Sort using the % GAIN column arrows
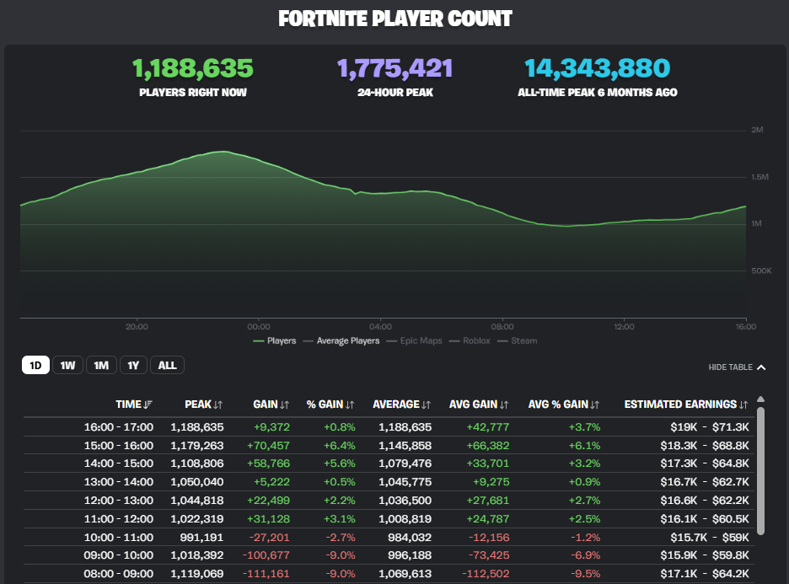 point(350,405)
